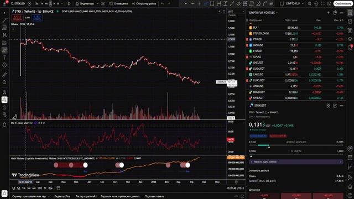354x199 pixels.
Task: Open notifications bell icon in right sidebar
Action: point(350,187)
